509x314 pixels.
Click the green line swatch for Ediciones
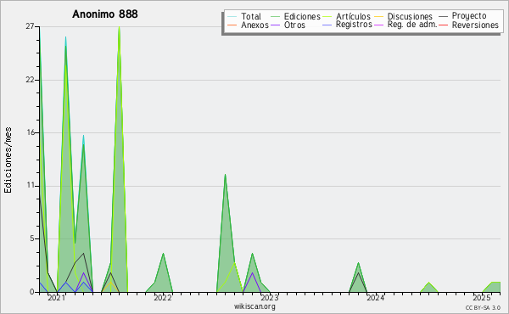[275, 17]
